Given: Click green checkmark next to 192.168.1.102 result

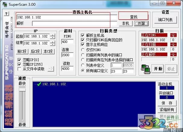Looking at the screenshot, I should 39,84.
